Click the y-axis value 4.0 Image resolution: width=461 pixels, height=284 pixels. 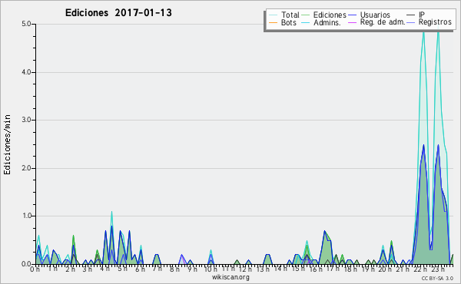click(x=26, y=72)
